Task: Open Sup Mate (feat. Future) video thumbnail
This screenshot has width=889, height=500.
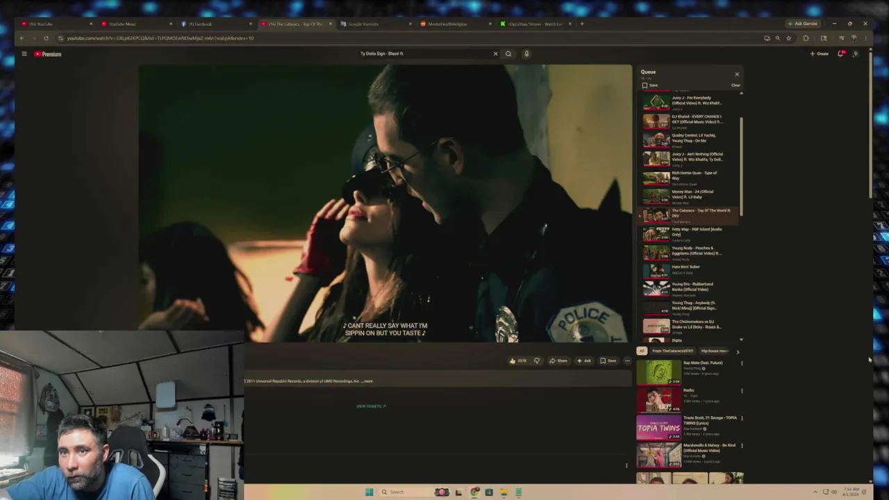Action: point(658,372)
